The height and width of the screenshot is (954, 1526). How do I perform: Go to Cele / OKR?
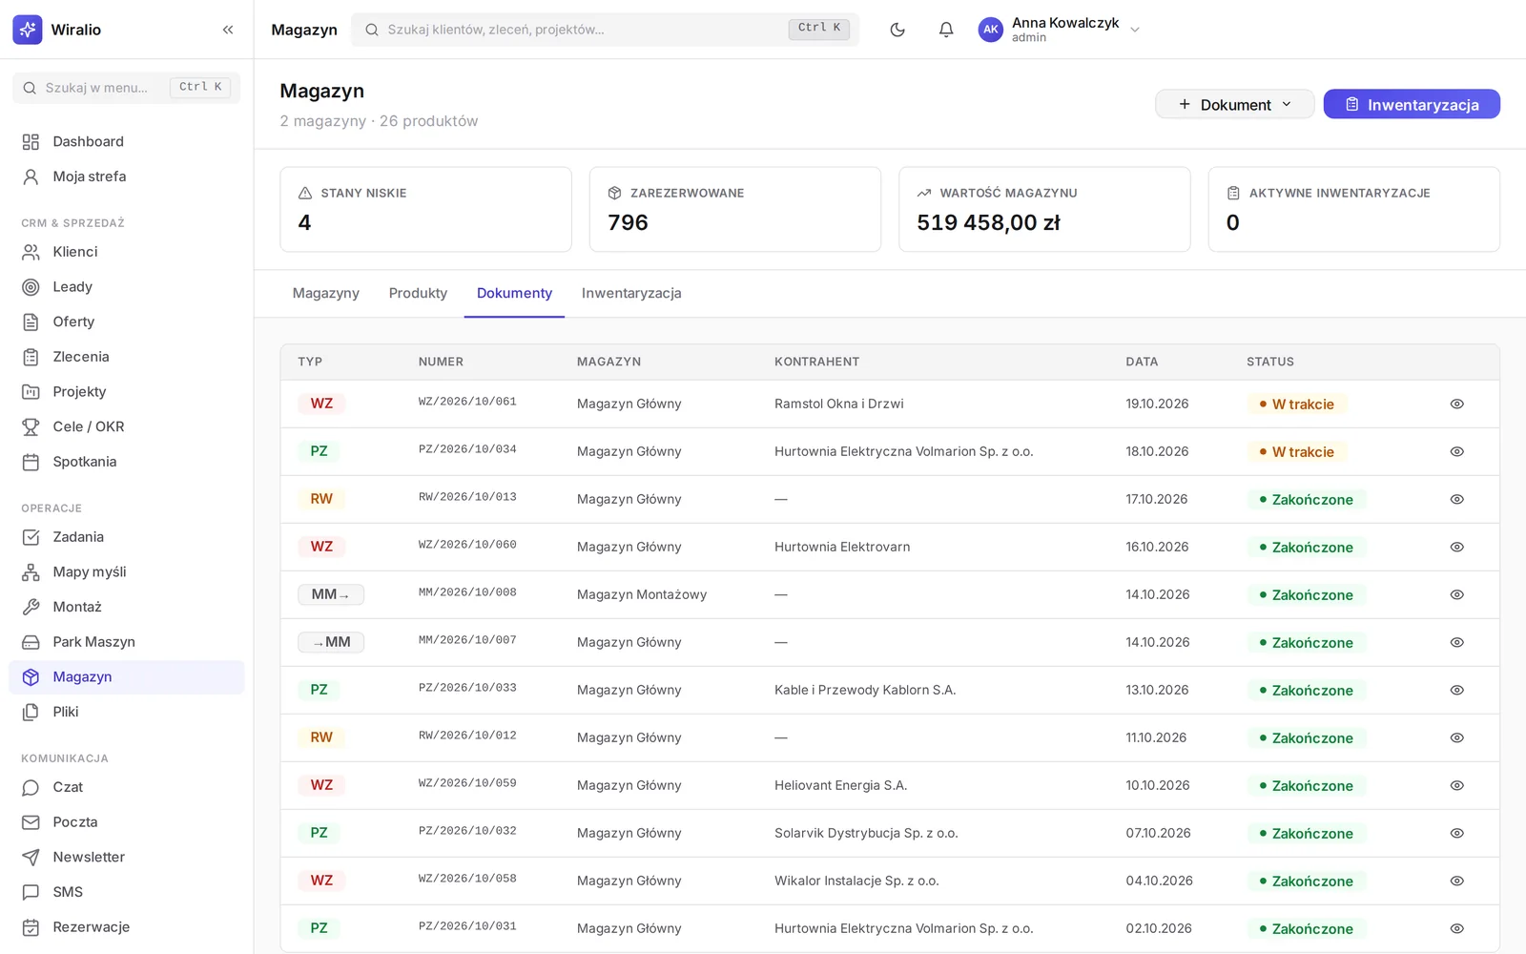point(127,426)
